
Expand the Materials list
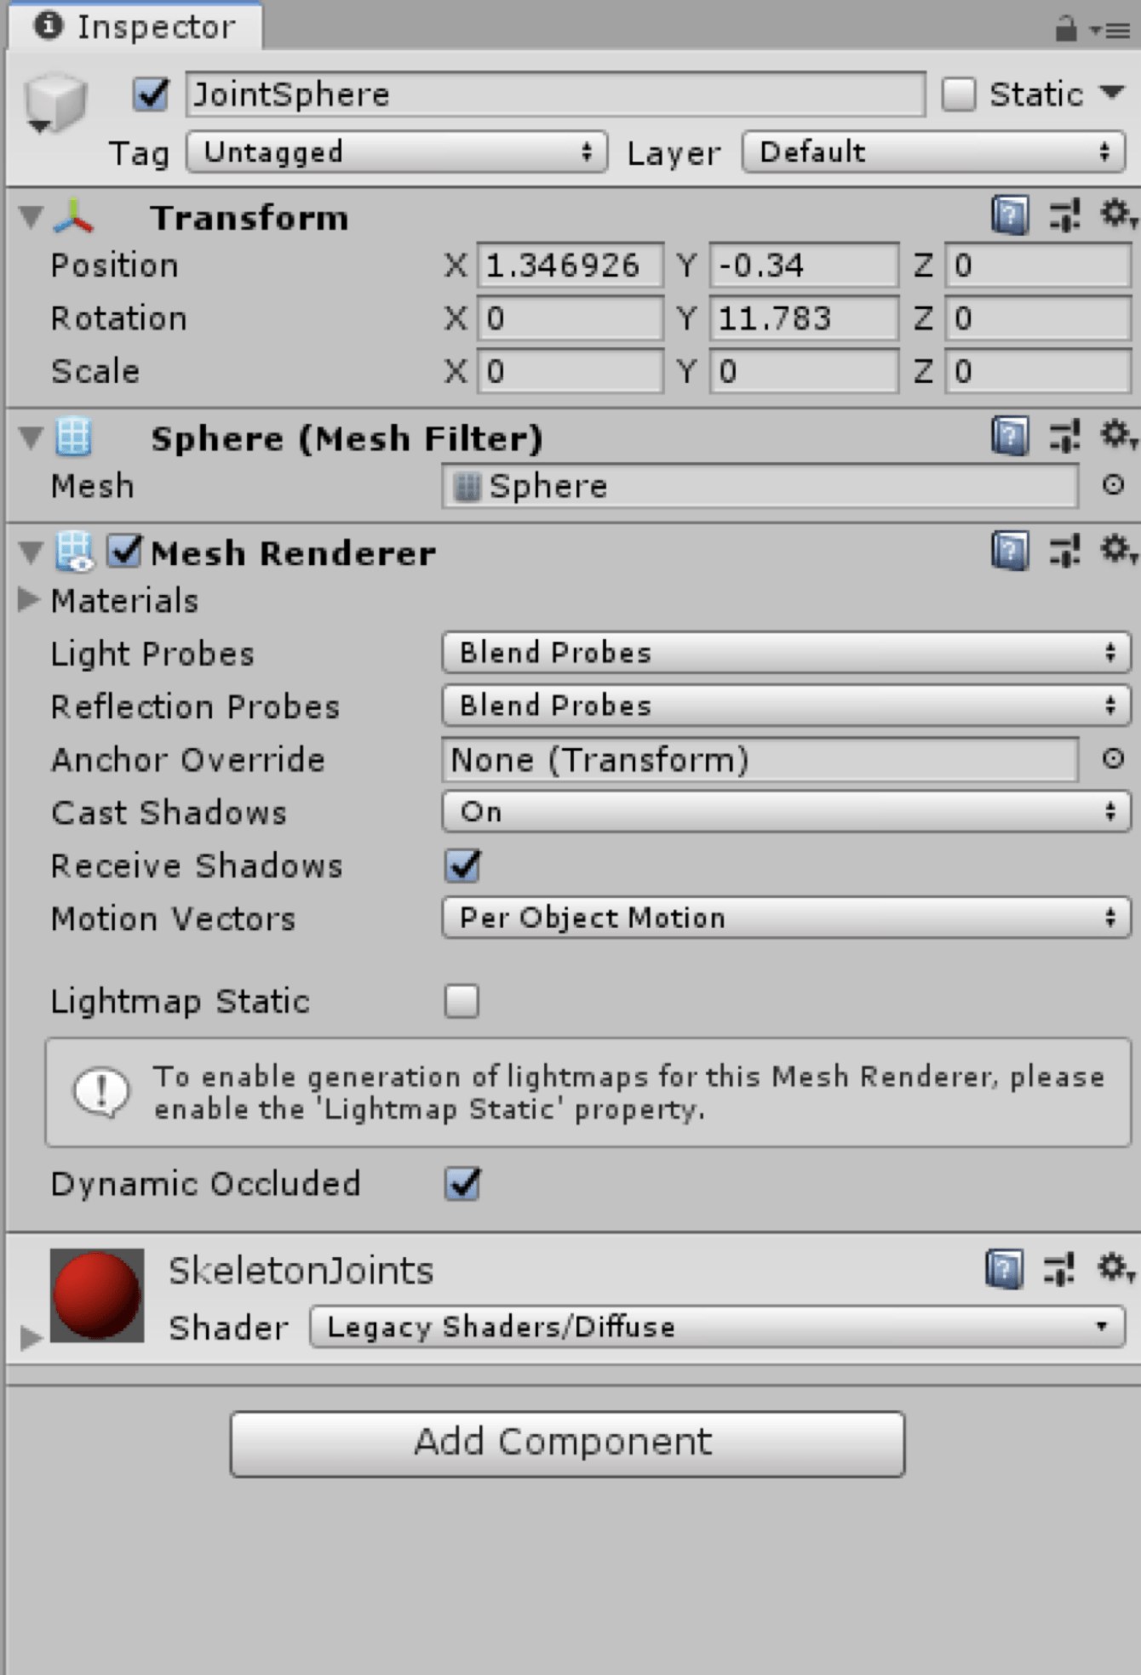[28, 600]
